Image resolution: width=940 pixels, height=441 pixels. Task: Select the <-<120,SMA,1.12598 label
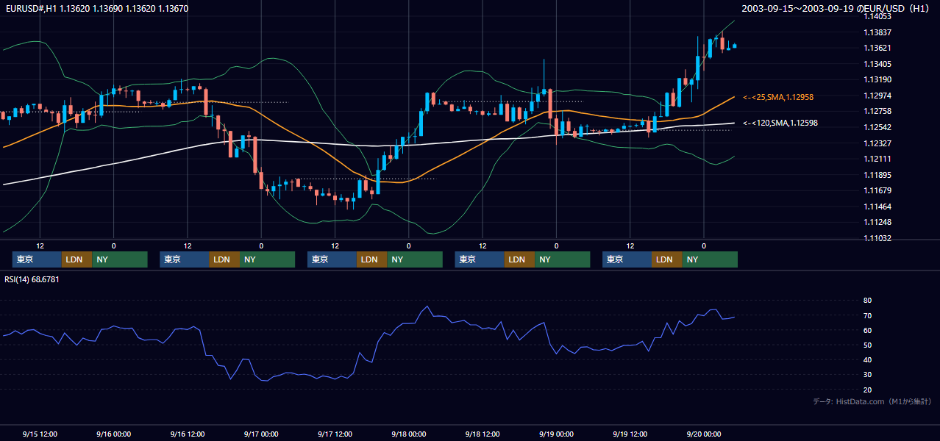point(780,123)
